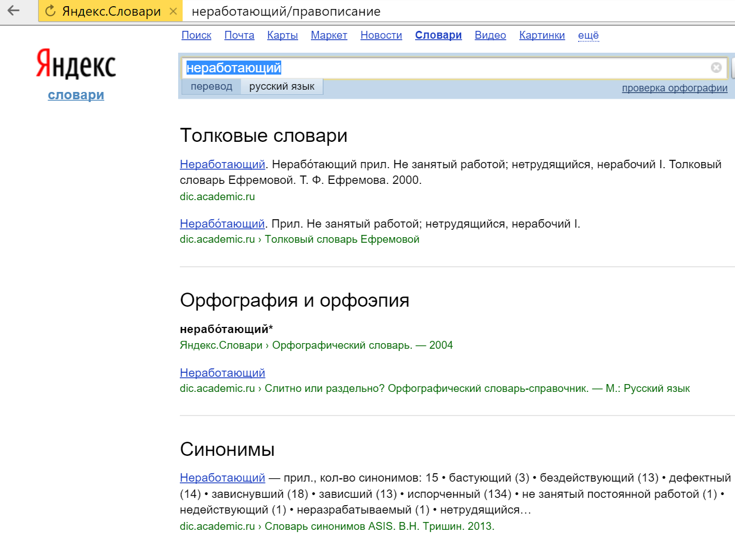The width and height of the screenshot is (735, 536).
Task: Switch to the перевод tab
Action: click(211, 86)
